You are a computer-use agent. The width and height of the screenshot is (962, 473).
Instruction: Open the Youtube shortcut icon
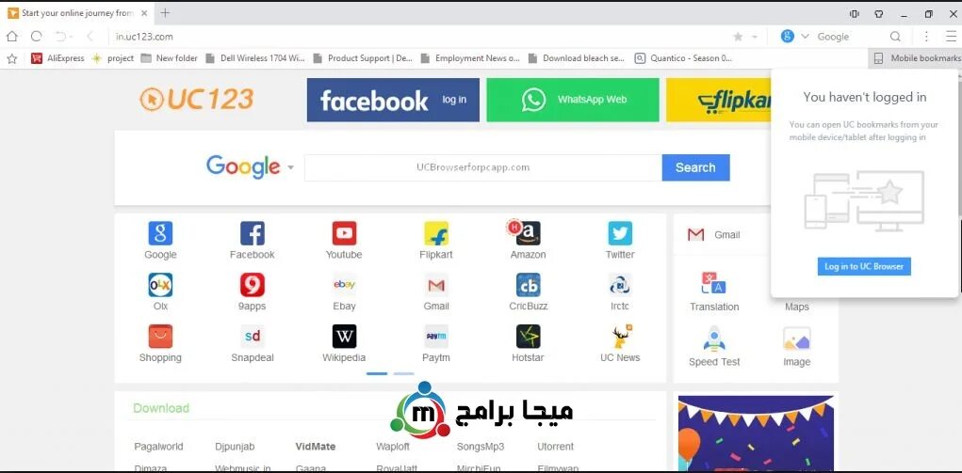pos(344,233)
